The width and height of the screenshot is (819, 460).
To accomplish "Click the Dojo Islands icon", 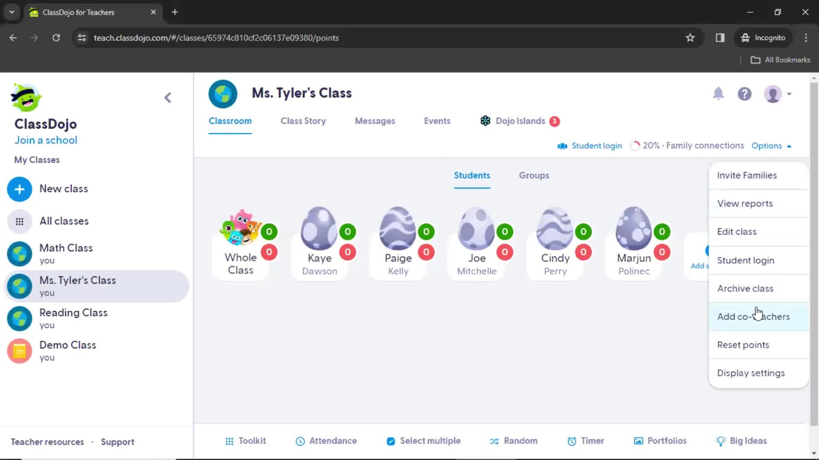I will tap(484, 121).
